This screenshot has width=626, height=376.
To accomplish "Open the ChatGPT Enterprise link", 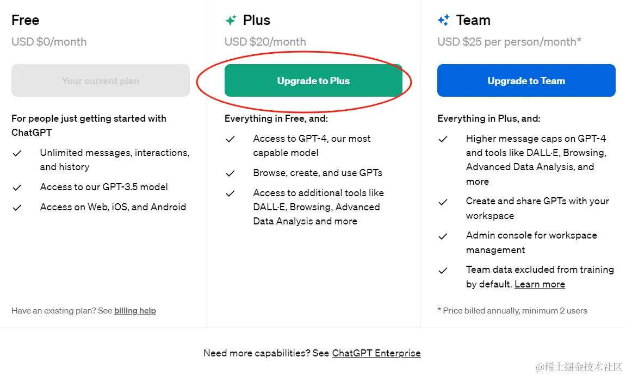I will 376,353.
